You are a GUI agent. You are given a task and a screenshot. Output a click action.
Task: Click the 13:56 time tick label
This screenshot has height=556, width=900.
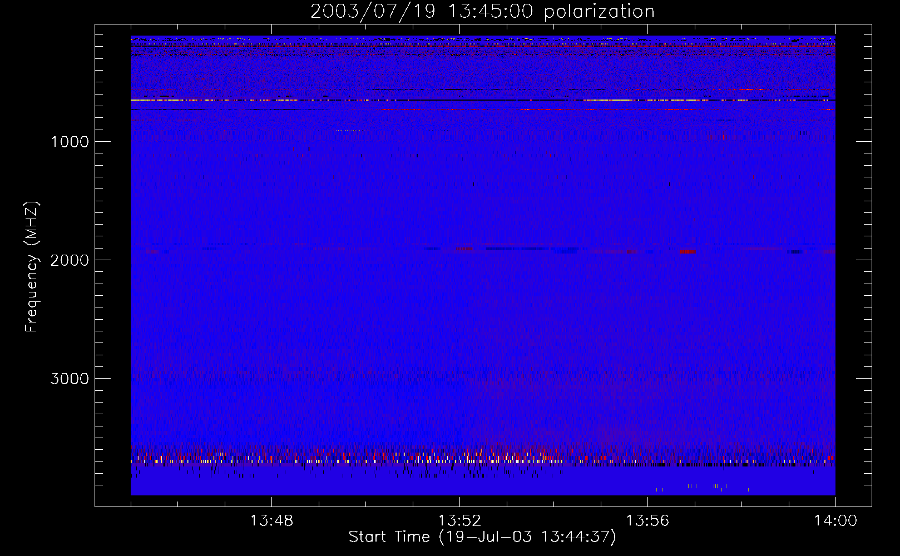[647, 521]
